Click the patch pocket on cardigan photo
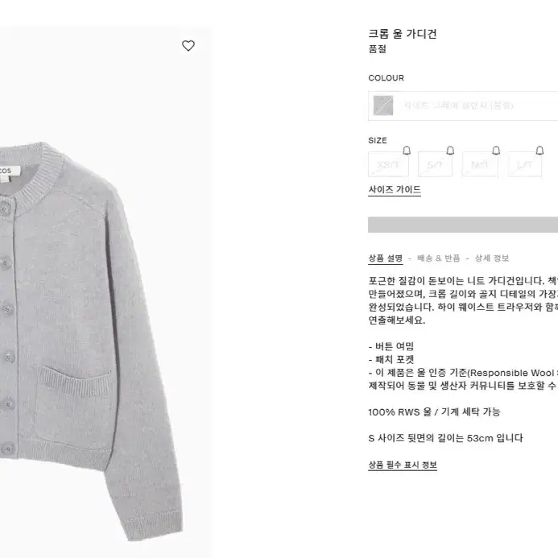This screenshot has height=558, width=558. tap(73, 406)
